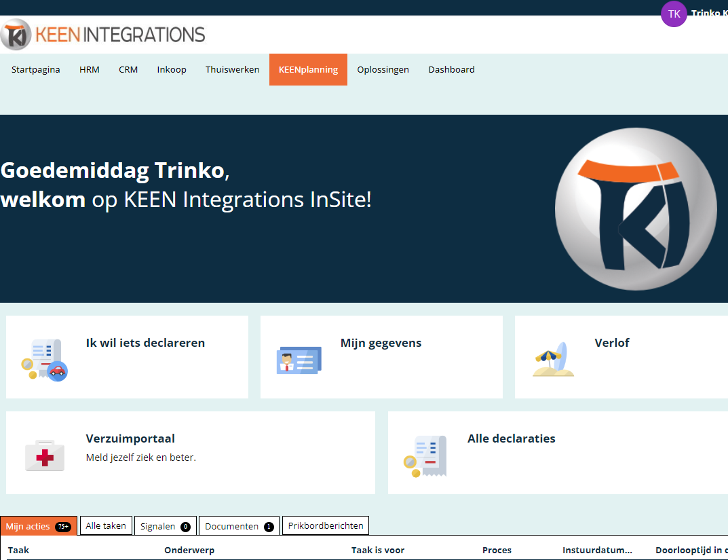
Task: Go to Thuiswerken menu
Action: pos(232,70)
